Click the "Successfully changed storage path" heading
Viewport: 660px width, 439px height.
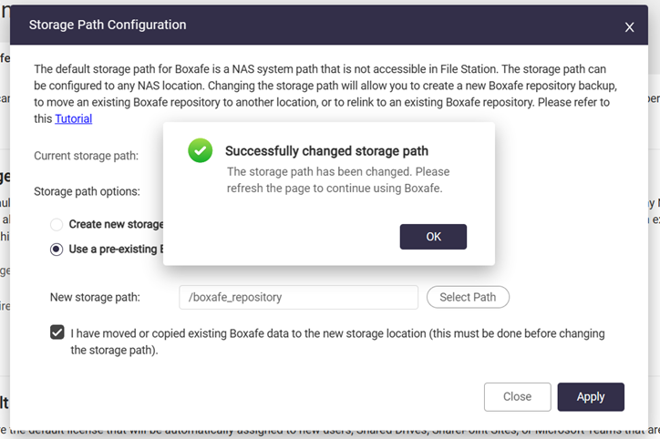(x=326, y=151)
